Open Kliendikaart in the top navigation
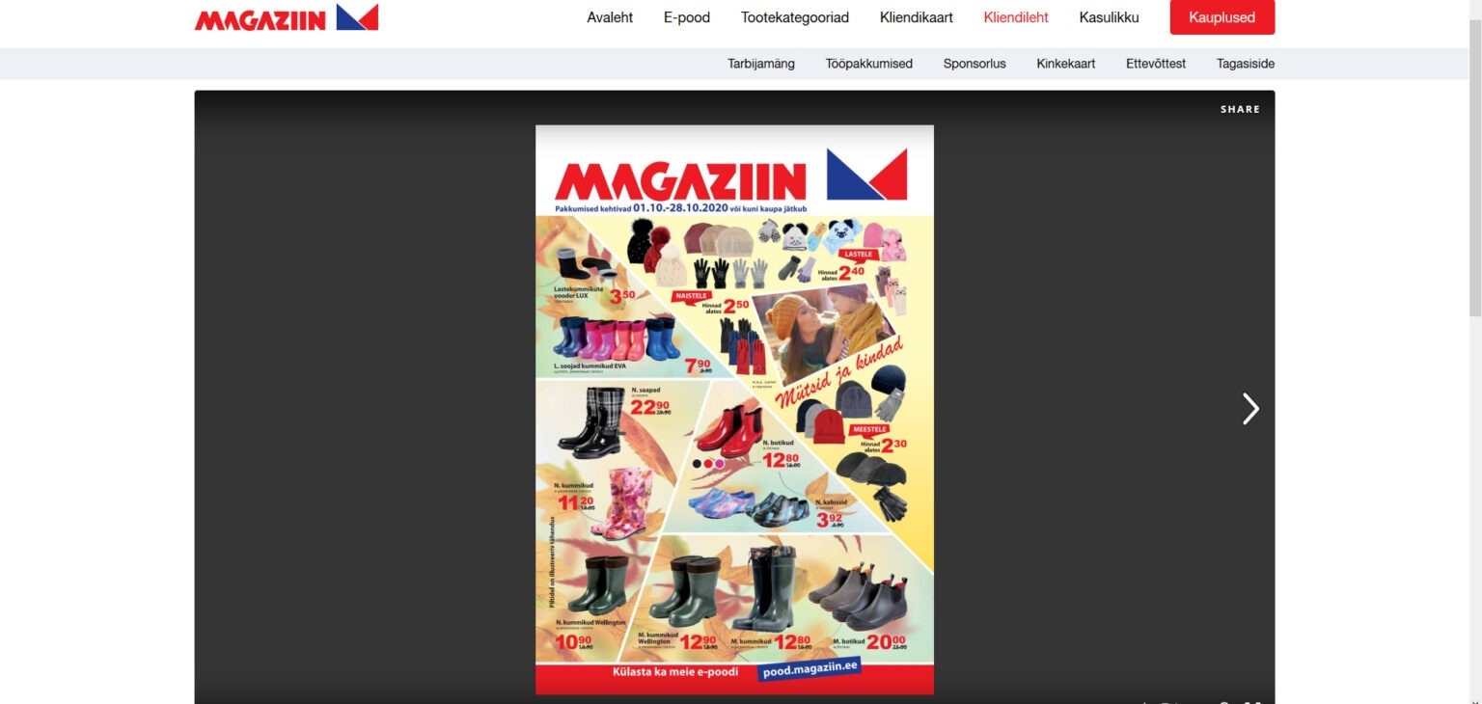 (x=917, y=17)
